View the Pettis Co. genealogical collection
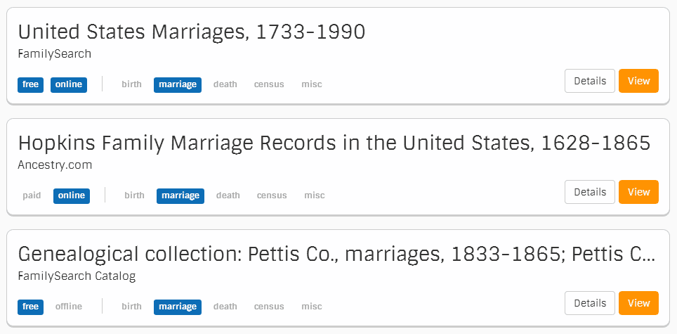 pyautogui.click(x=638, y=303)
